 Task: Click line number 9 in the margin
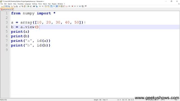coord(7,50)
